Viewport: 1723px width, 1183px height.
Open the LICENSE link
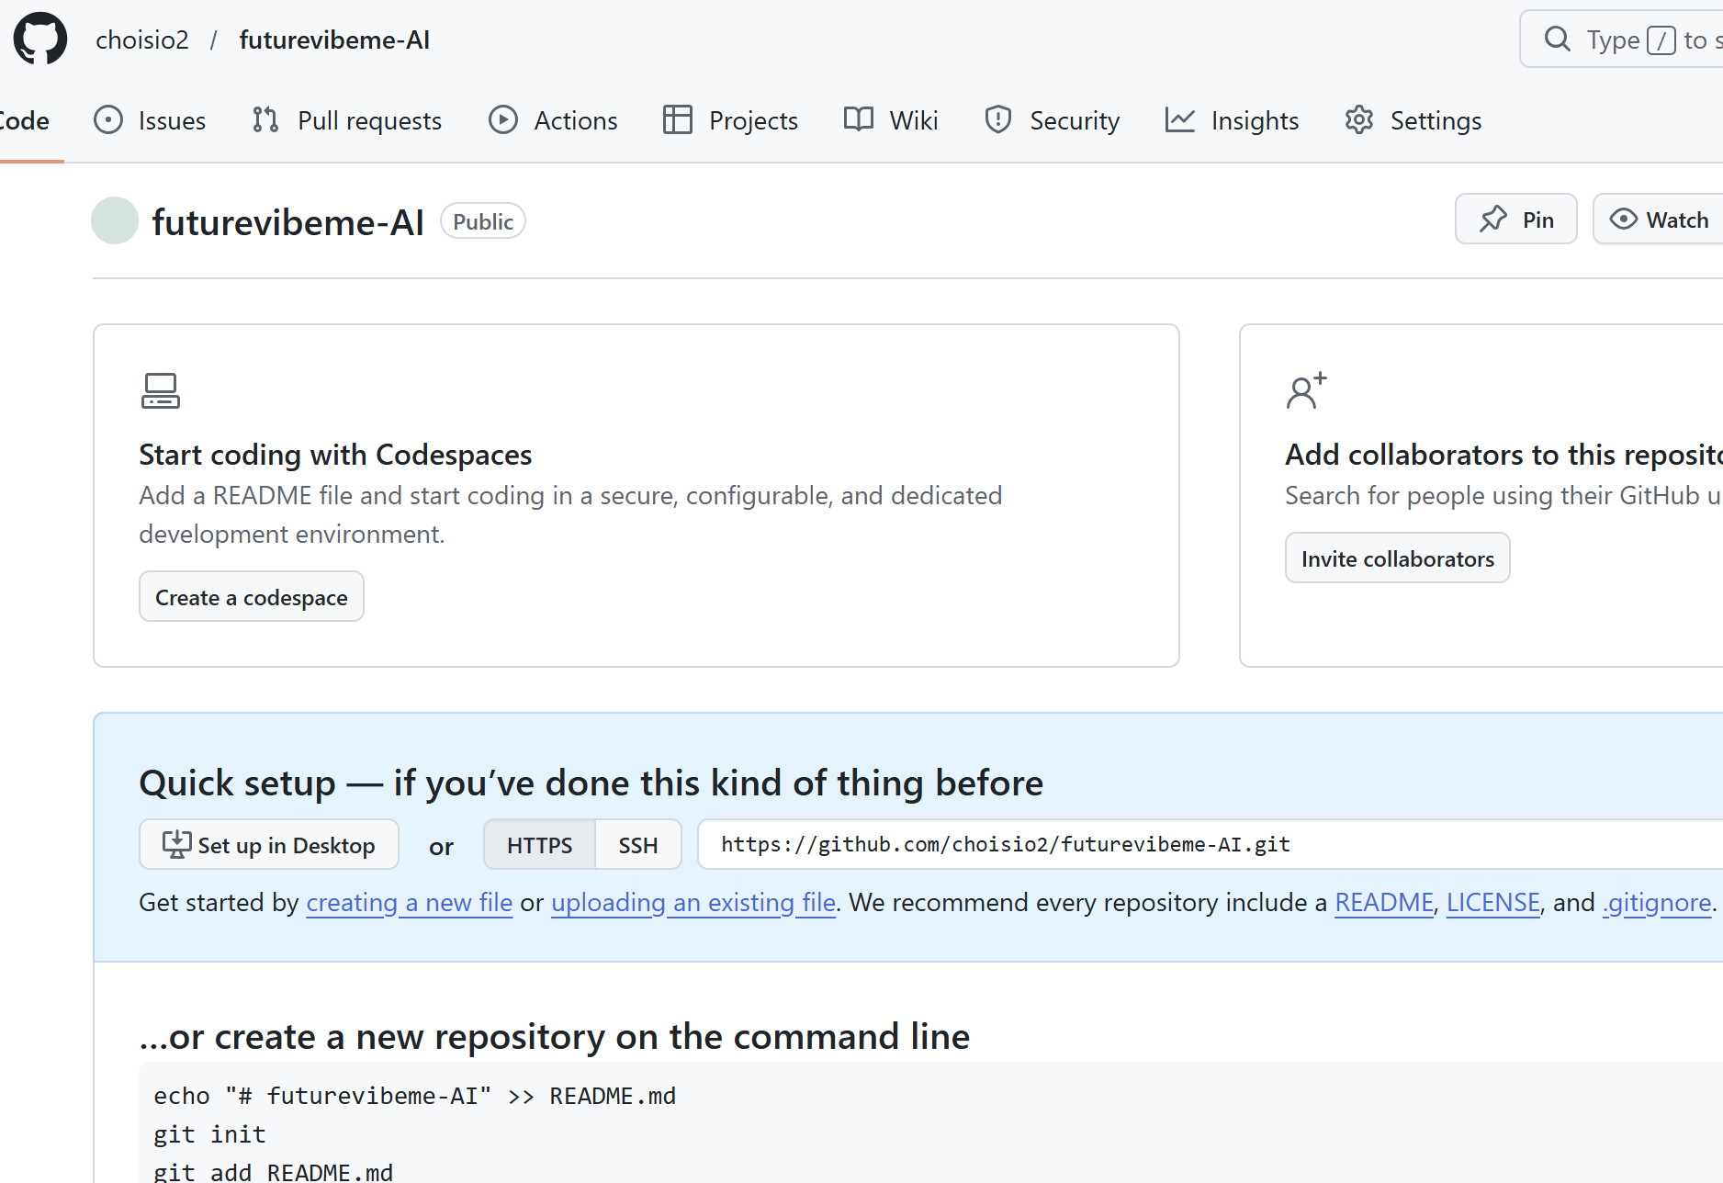point(1493,902)
